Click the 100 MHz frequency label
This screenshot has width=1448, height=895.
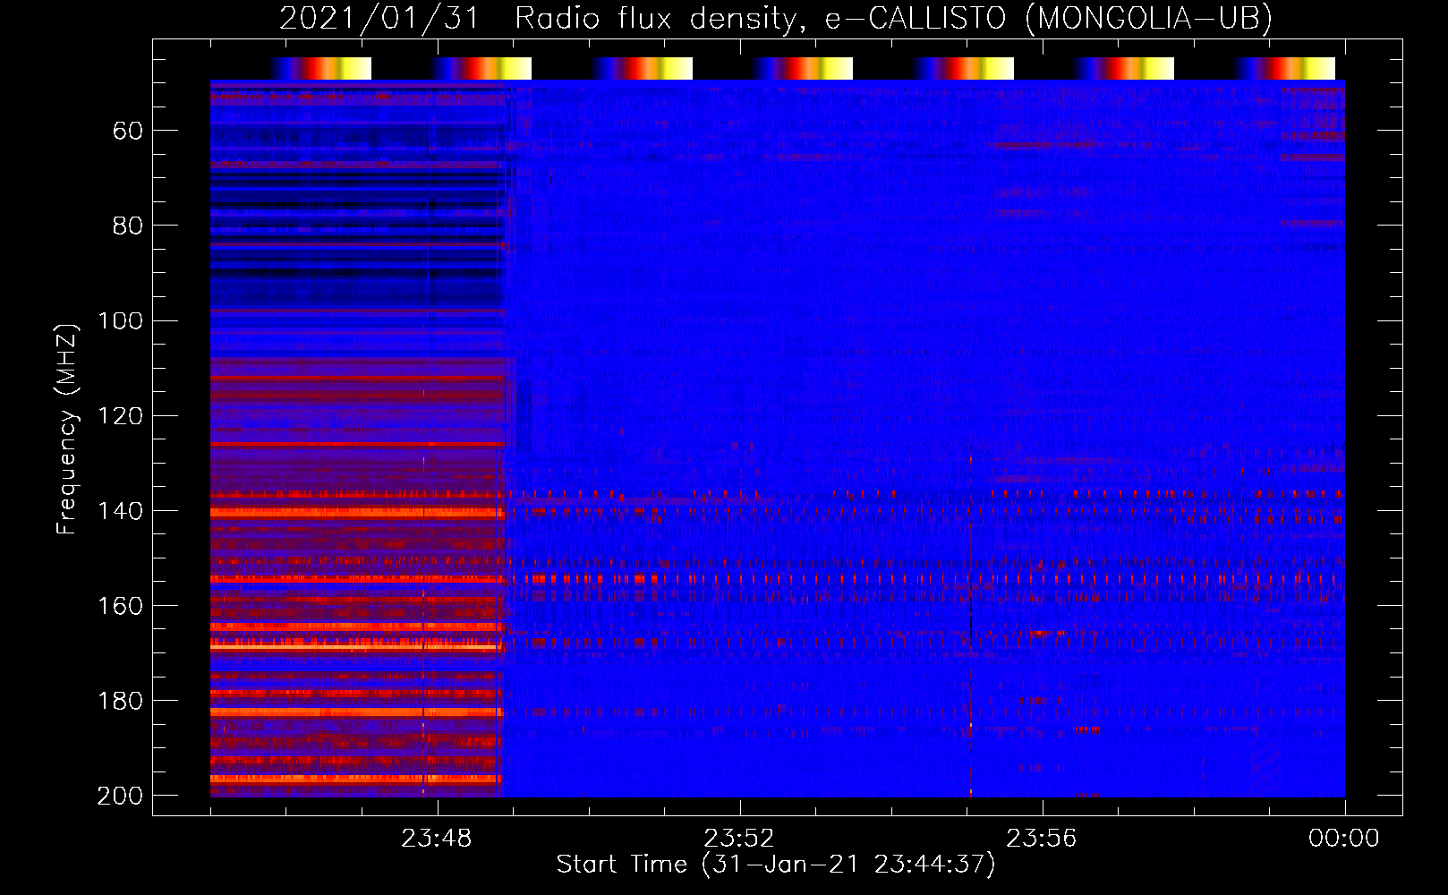120,321
